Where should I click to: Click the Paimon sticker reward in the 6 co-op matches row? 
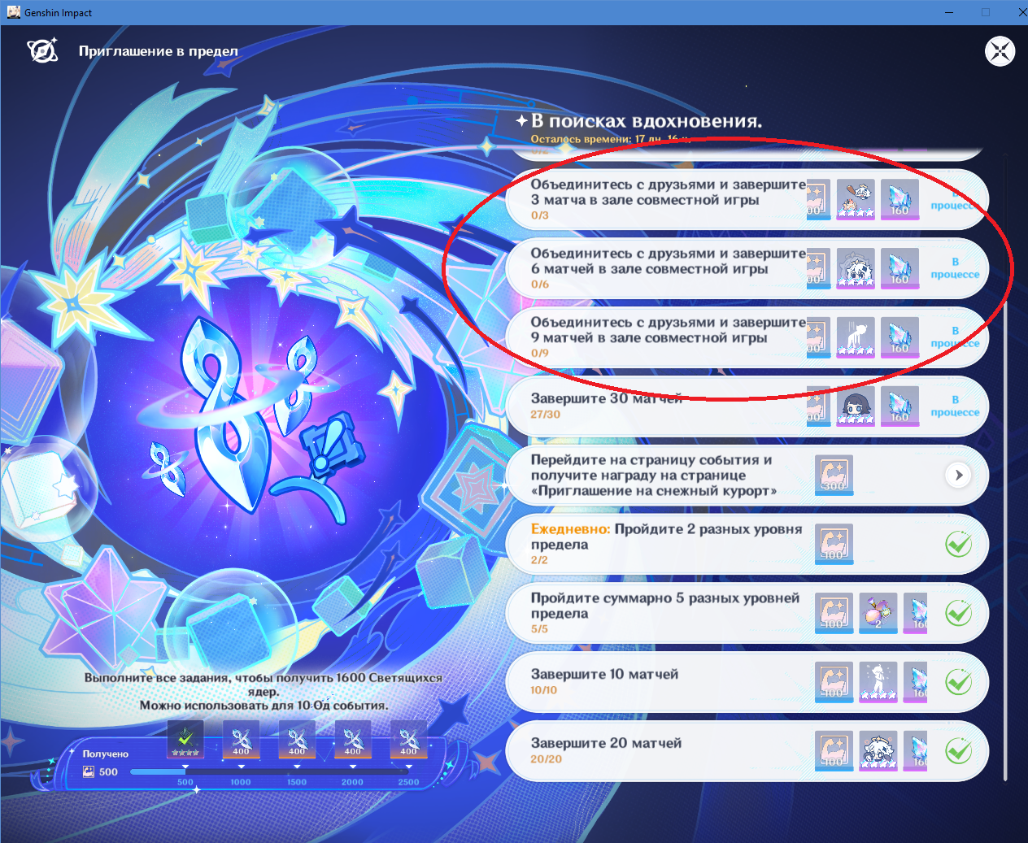coord(856,268)
